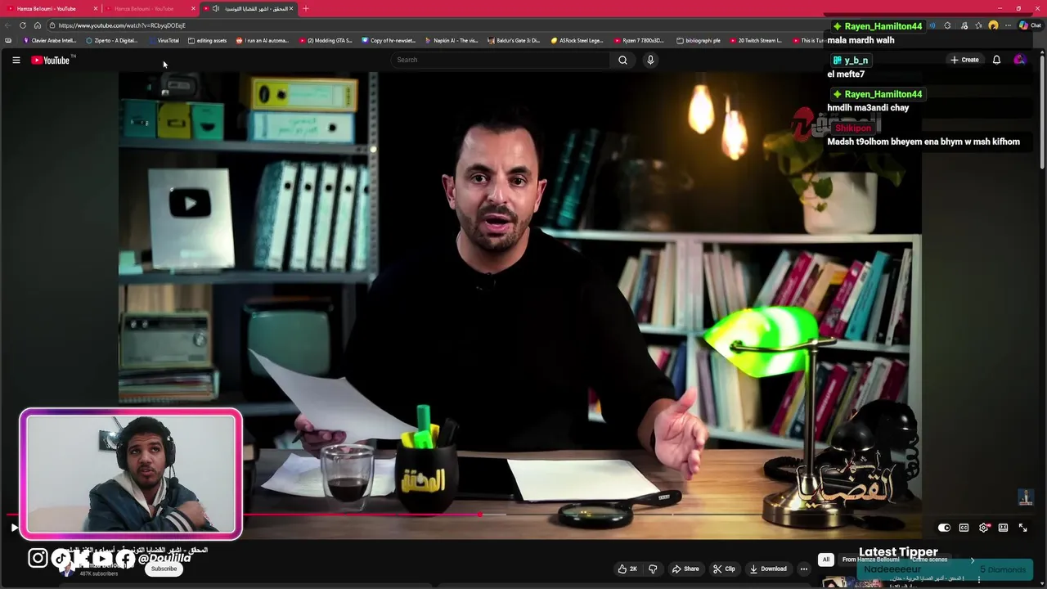
Task: Switch to theater mode
Action: (1003, 528)
